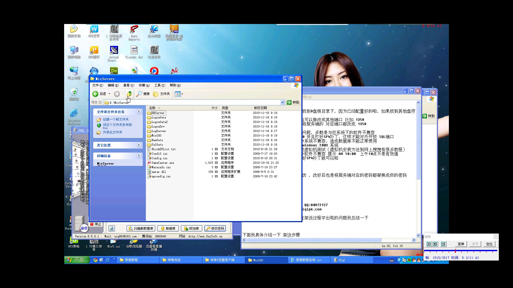Open the 编辑(E) menu
Screen dimensions: 513x288
pyautogui.click(x=113, y=85)
